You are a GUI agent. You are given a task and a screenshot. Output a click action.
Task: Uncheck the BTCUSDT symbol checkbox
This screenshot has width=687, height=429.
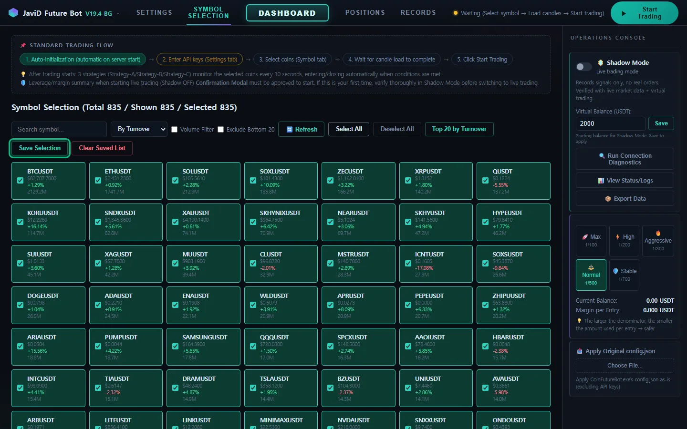pos(21,181)
